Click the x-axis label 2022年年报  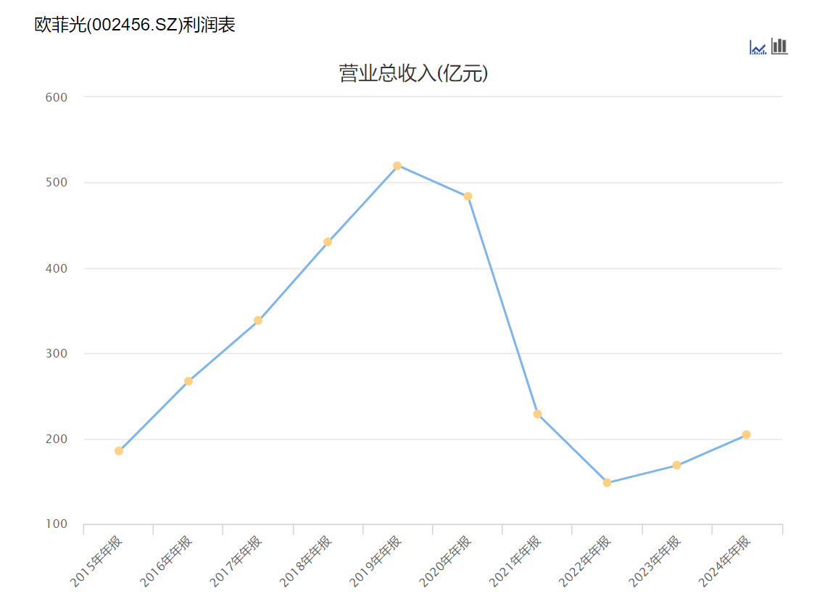(585, 561)
